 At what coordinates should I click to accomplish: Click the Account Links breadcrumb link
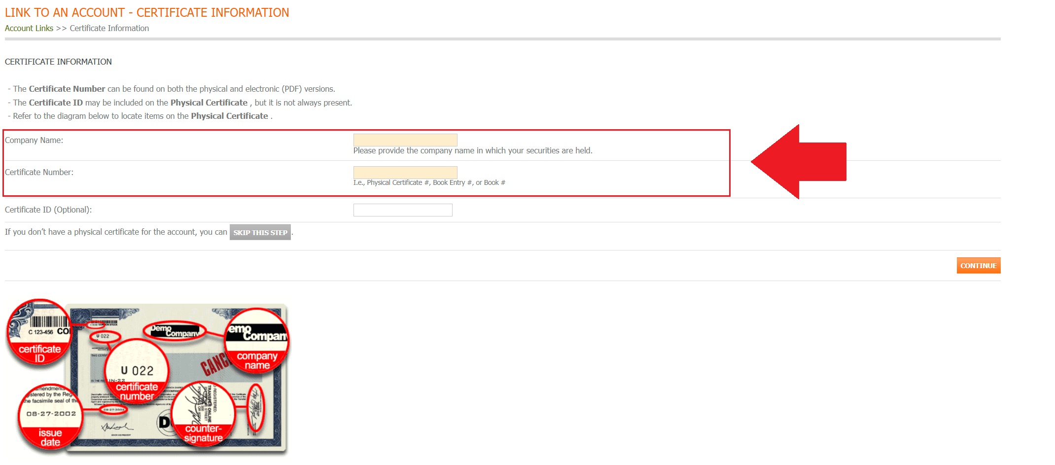pyautogui.click(x=29, y=29)
